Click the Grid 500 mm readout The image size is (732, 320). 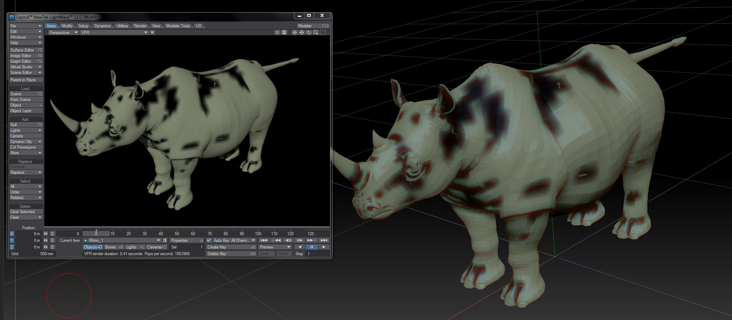pos(32,254)
